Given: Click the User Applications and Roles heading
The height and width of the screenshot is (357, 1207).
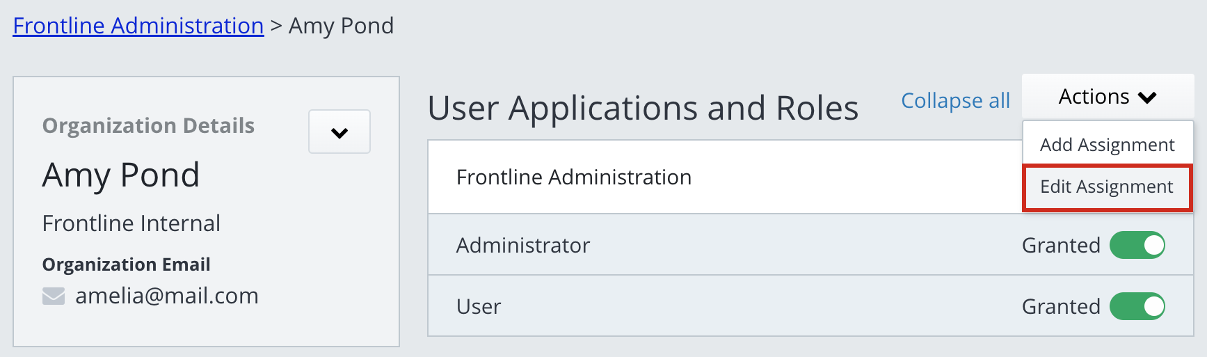Looking at the screenshot, I should click(643, 109).
